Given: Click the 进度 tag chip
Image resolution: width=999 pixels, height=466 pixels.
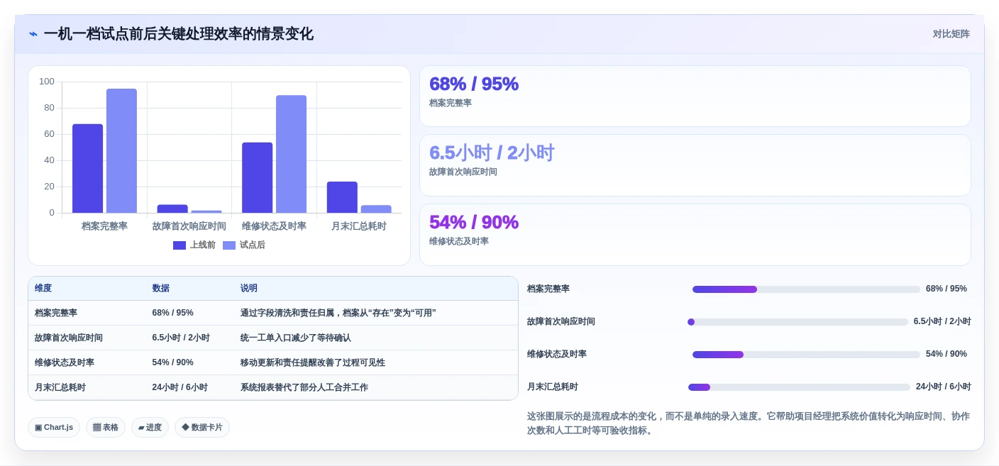Looking at the screenshot, I should coord(150,428).
